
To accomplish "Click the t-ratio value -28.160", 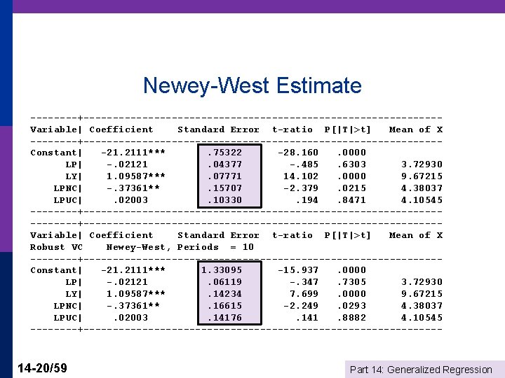I will coord(298,153).
